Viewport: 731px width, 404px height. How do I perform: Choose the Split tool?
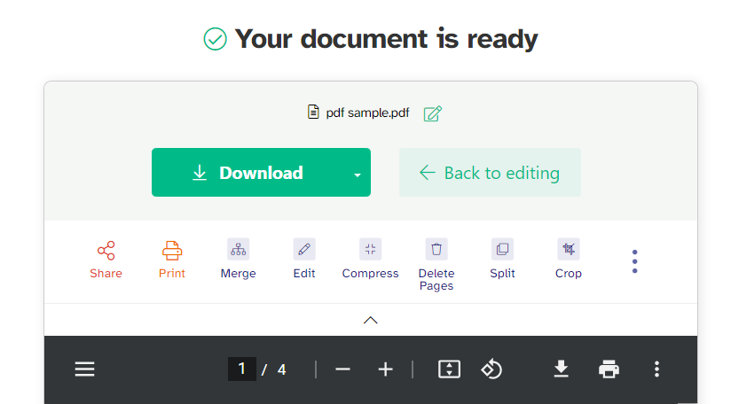point(502,250)
